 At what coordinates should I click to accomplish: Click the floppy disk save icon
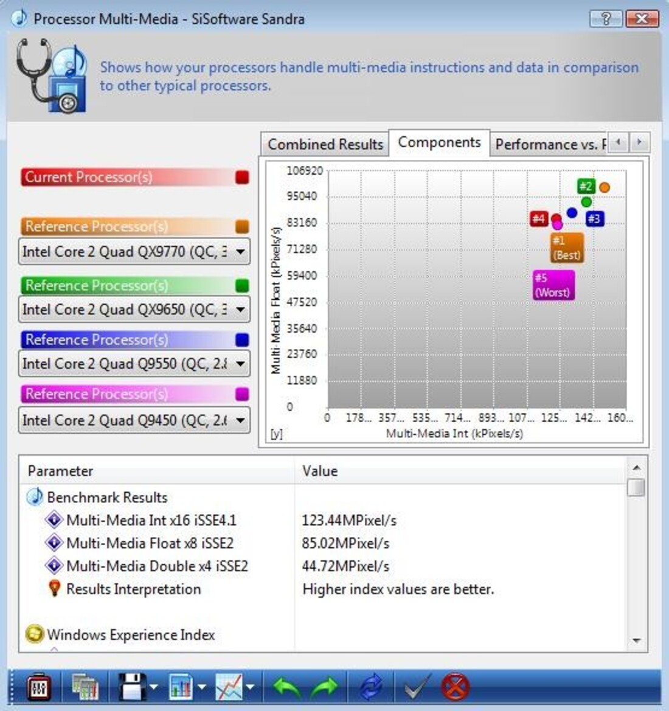[132, 687]
